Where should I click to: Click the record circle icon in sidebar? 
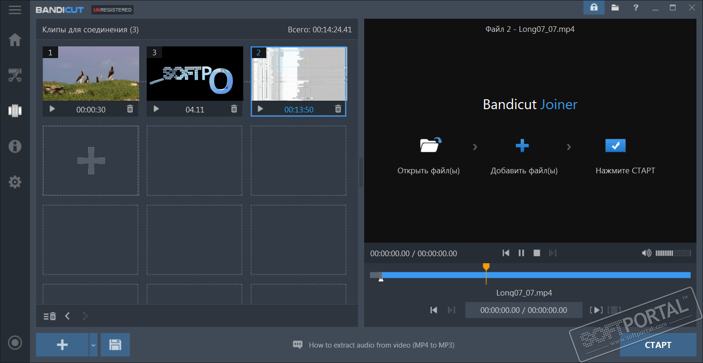(15, 343)
